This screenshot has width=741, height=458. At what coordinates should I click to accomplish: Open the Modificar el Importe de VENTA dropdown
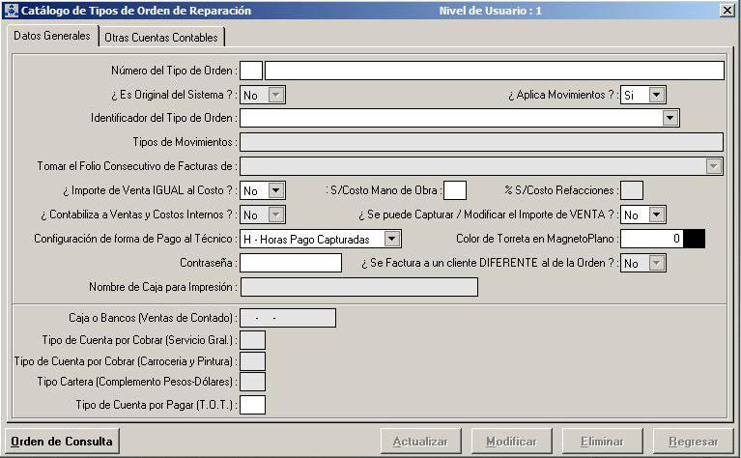point(657,215)
